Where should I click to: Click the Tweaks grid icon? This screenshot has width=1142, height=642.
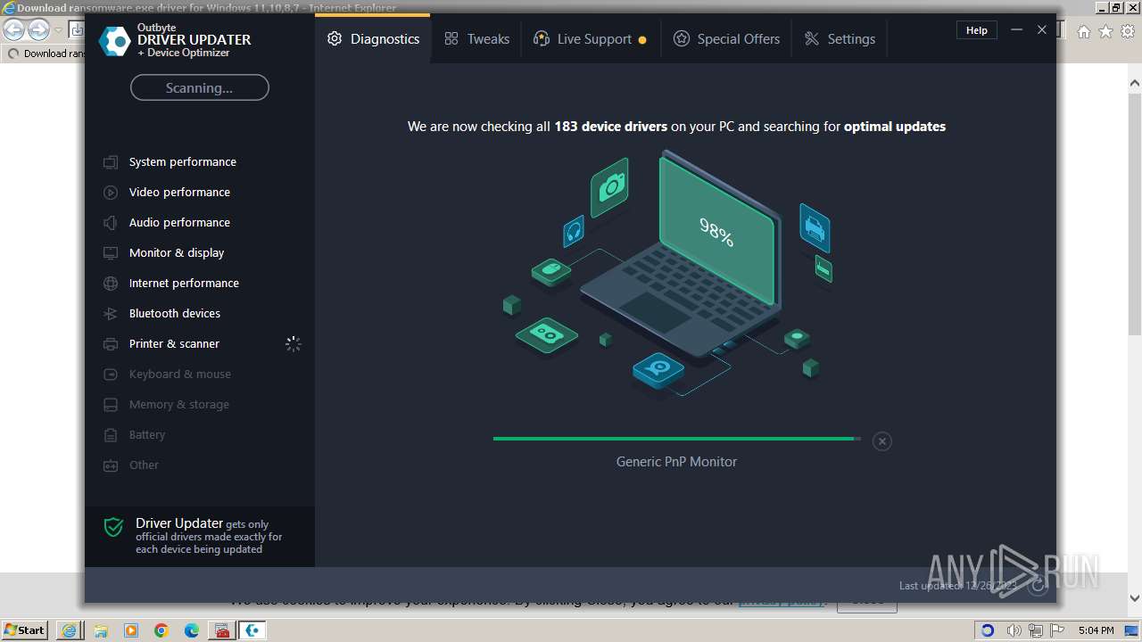click(451, 39)
